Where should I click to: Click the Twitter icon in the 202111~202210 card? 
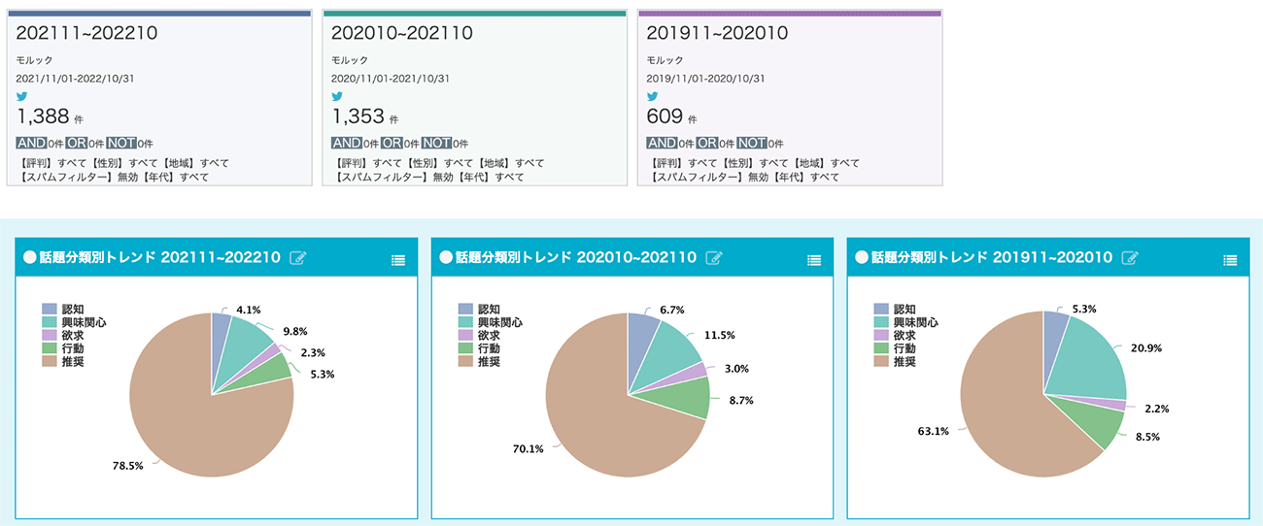22,97
